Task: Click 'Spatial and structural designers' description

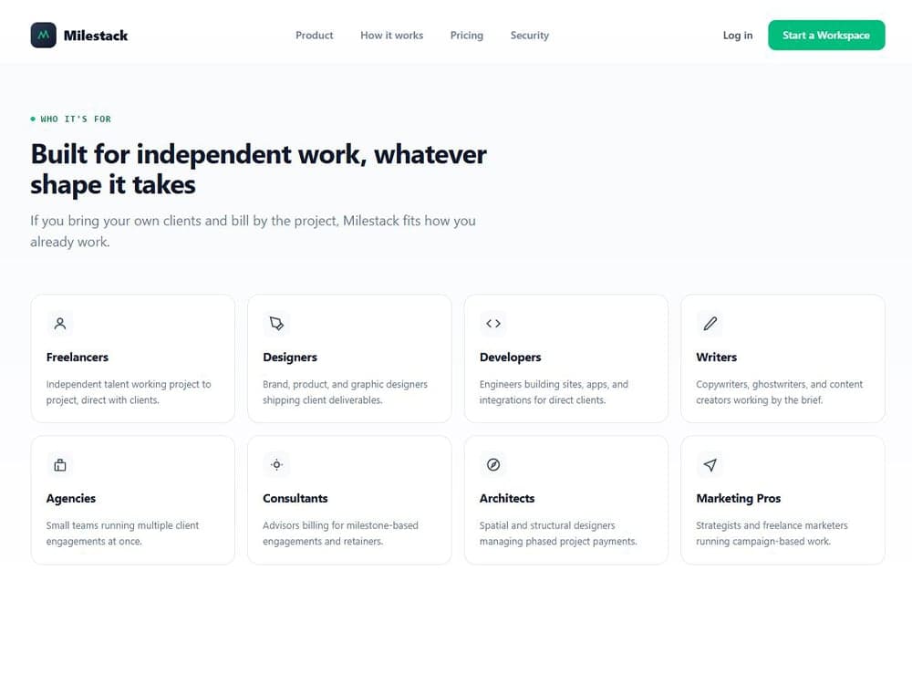Action: tap(558, 534)
